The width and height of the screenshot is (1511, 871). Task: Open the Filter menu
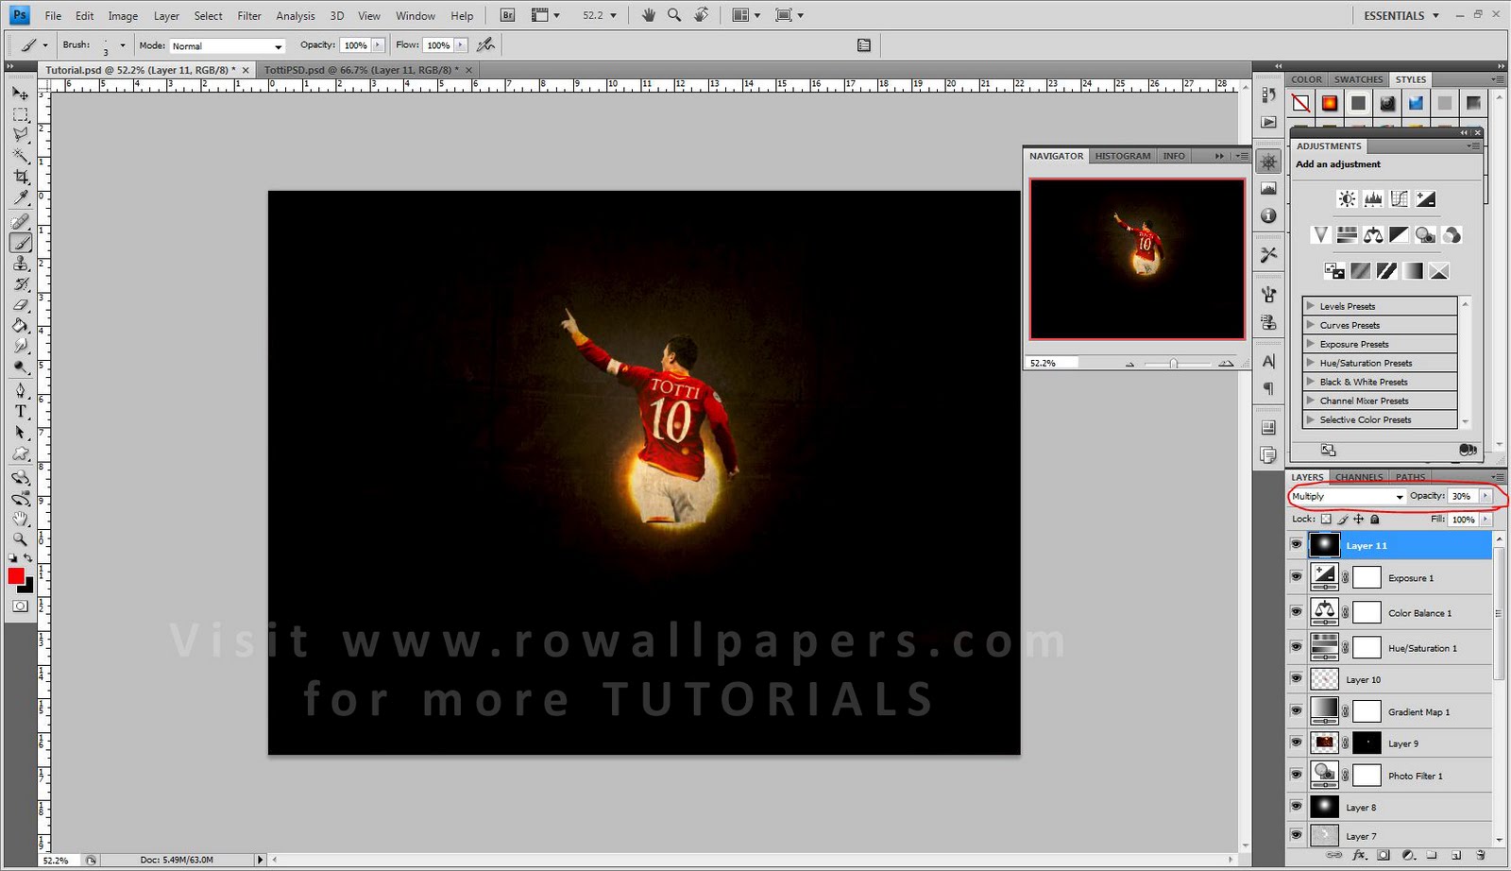pyautogui.click(x=249, y=16)
